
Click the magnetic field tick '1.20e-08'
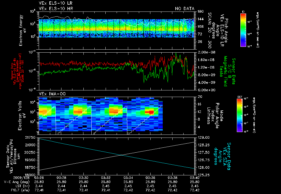pos(206,67)
